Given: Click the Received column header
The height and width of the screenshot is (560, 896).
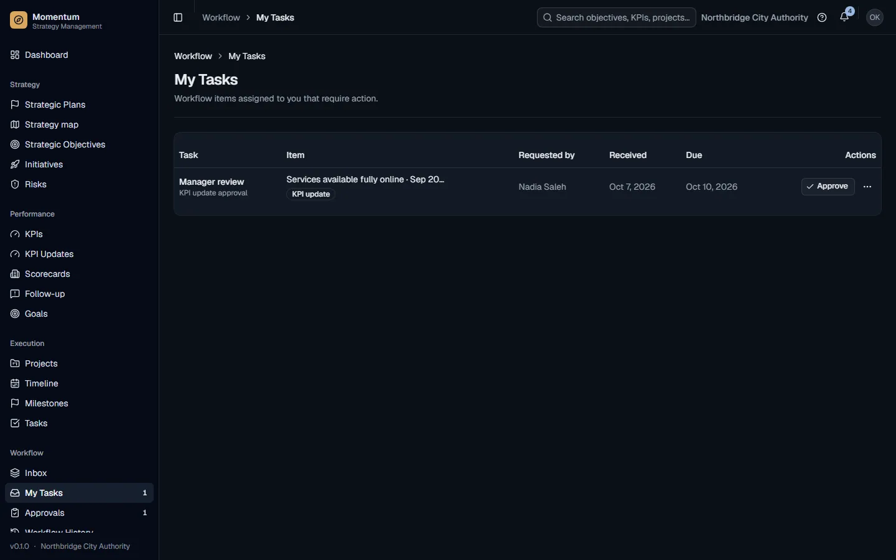Looking at the screenshot, I should tap(628, 155).
